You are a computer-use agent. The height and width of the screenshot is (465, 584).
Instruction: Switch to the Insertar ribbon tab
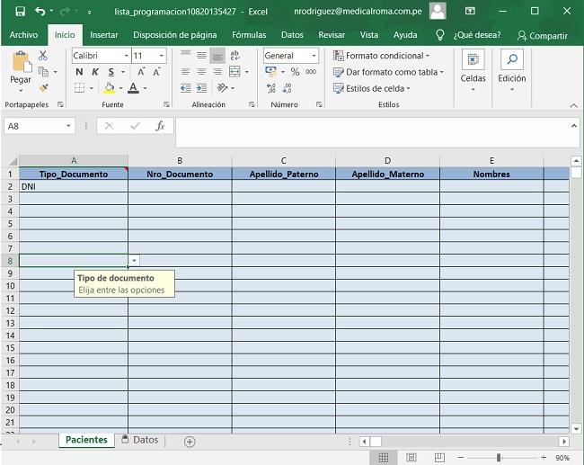coord(104,35)
